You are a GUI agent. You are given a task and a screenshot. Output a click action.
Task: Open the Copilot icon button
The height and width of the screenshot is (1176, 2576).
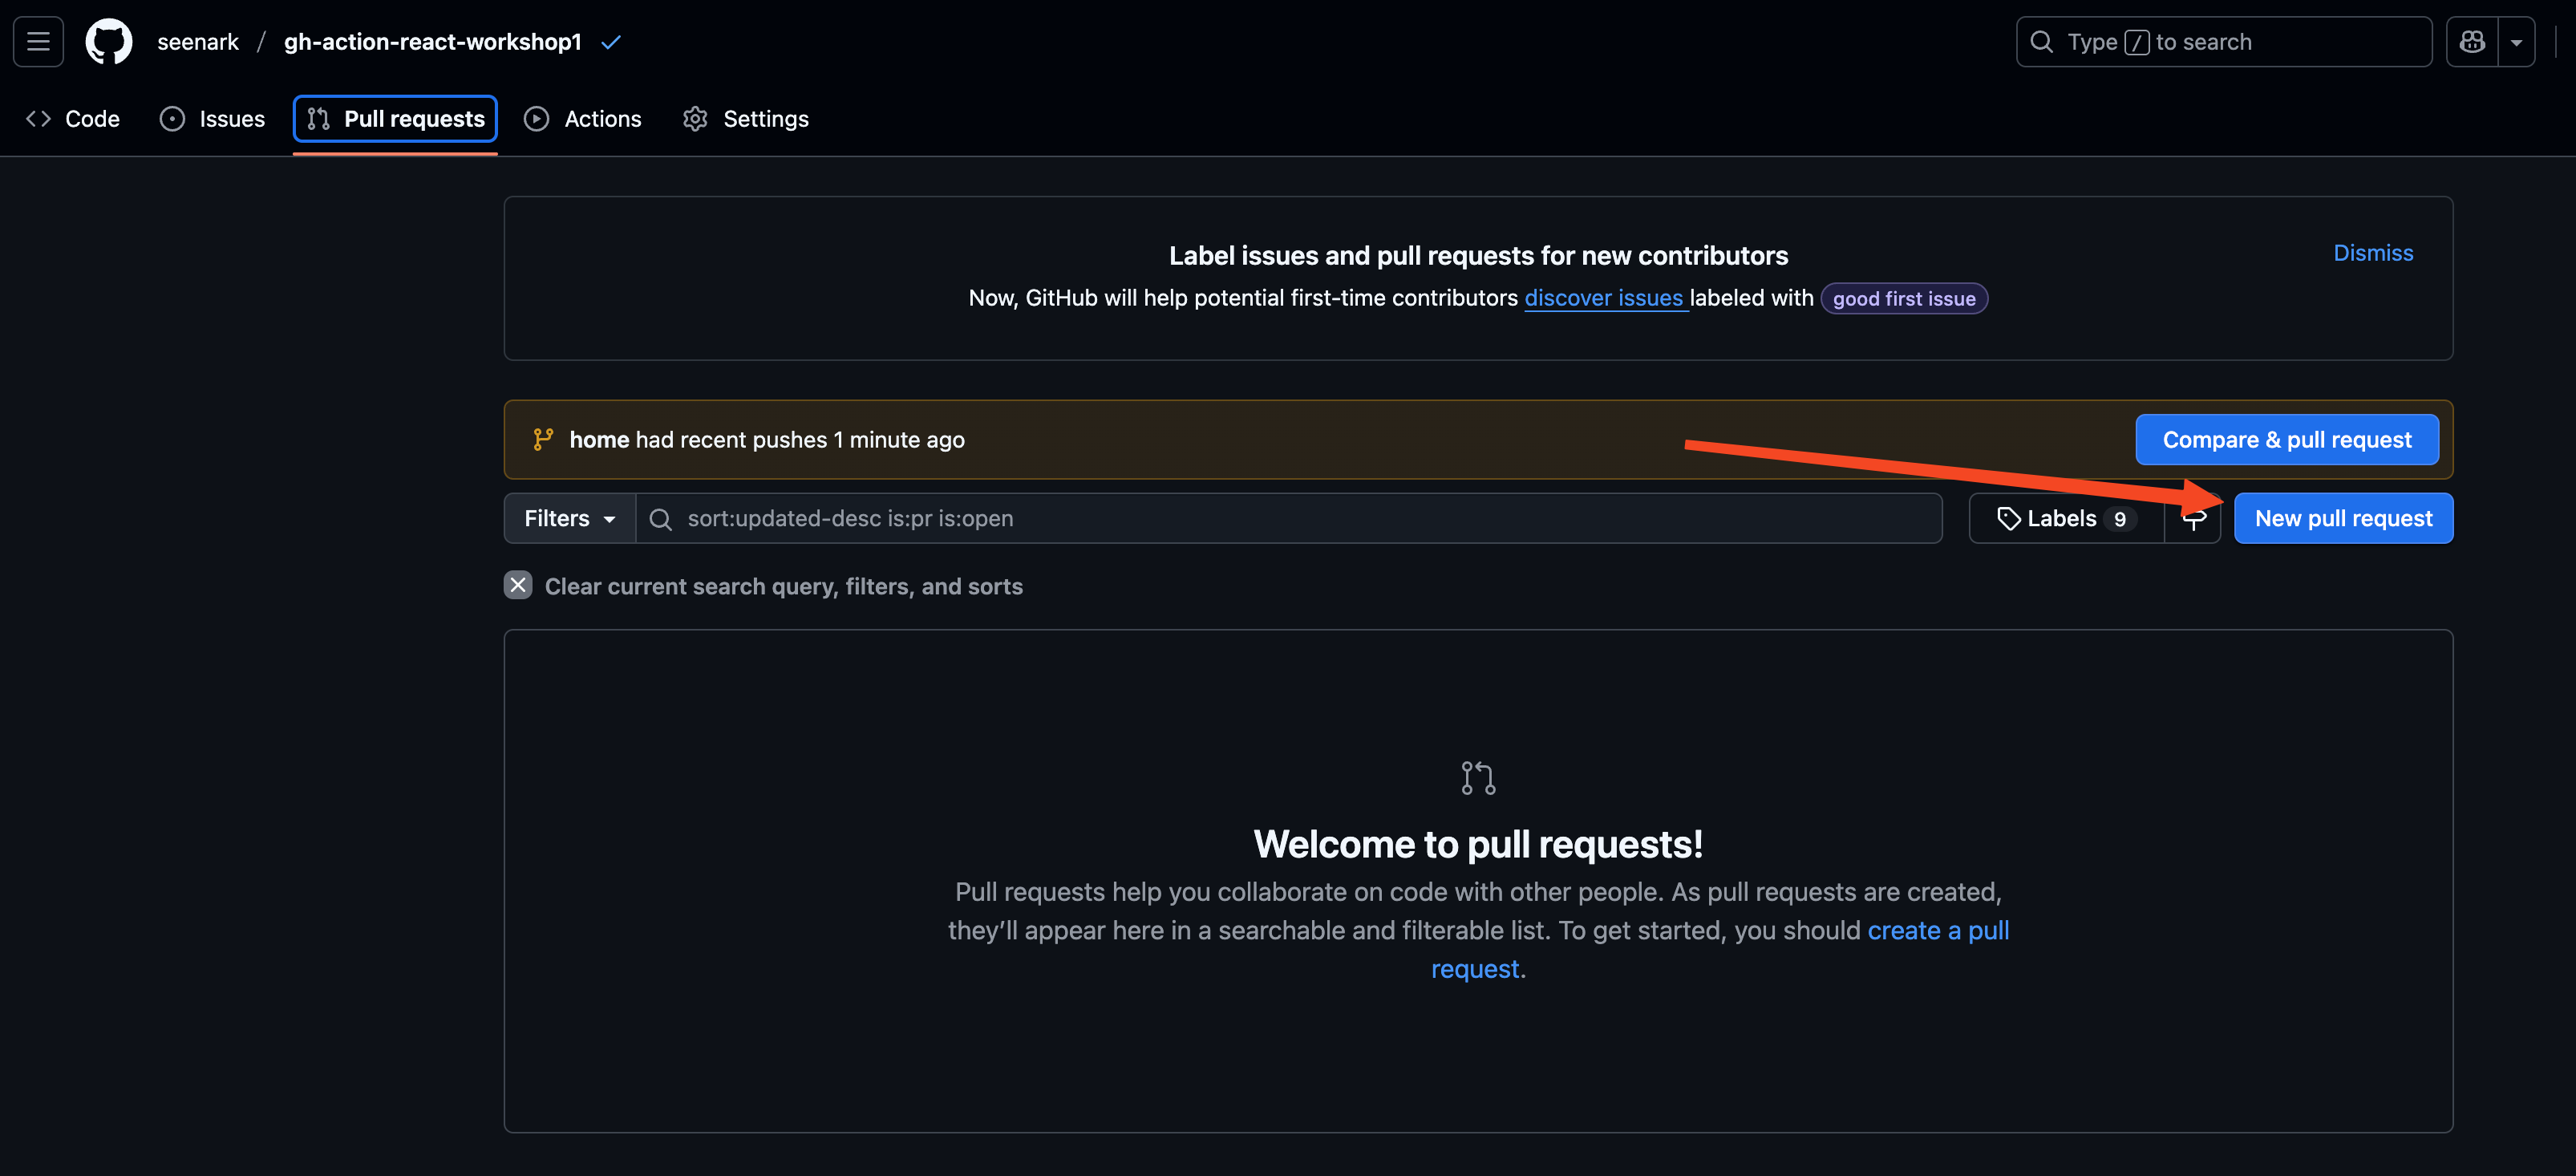(2472, 42)
